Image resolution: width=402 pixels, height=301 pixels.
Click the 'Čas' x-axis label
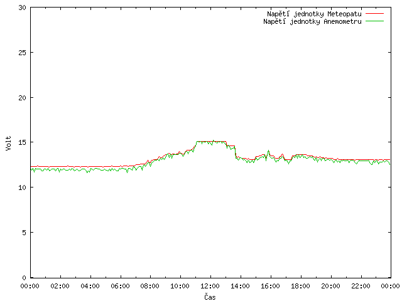[x=210, y=297]
